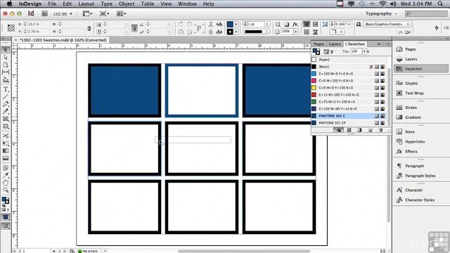Open the Layout menu
The width and height of the screenshot is (450, 253).
tap(86, 4)
